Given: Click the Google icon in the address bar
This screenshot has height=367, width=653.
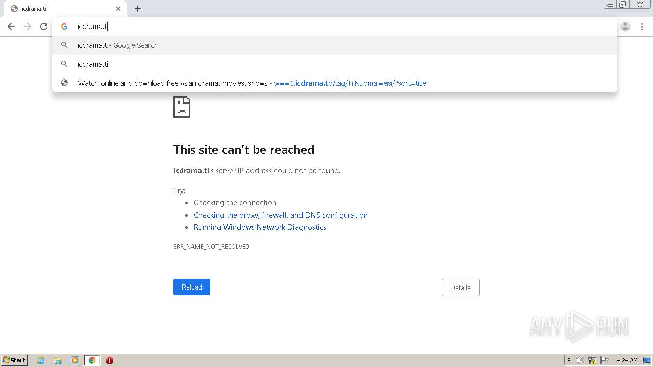Looking at the screenshot, I should click(64, 27).
